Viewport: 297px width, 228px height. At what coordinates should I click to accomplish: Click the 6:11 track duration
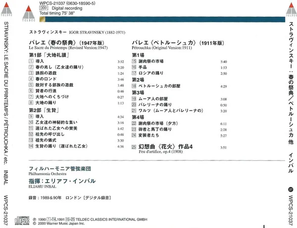[x=224, y=124]
